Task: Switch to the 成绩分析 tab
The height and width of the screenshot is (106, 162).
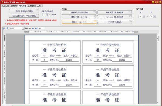Action: 14,6
